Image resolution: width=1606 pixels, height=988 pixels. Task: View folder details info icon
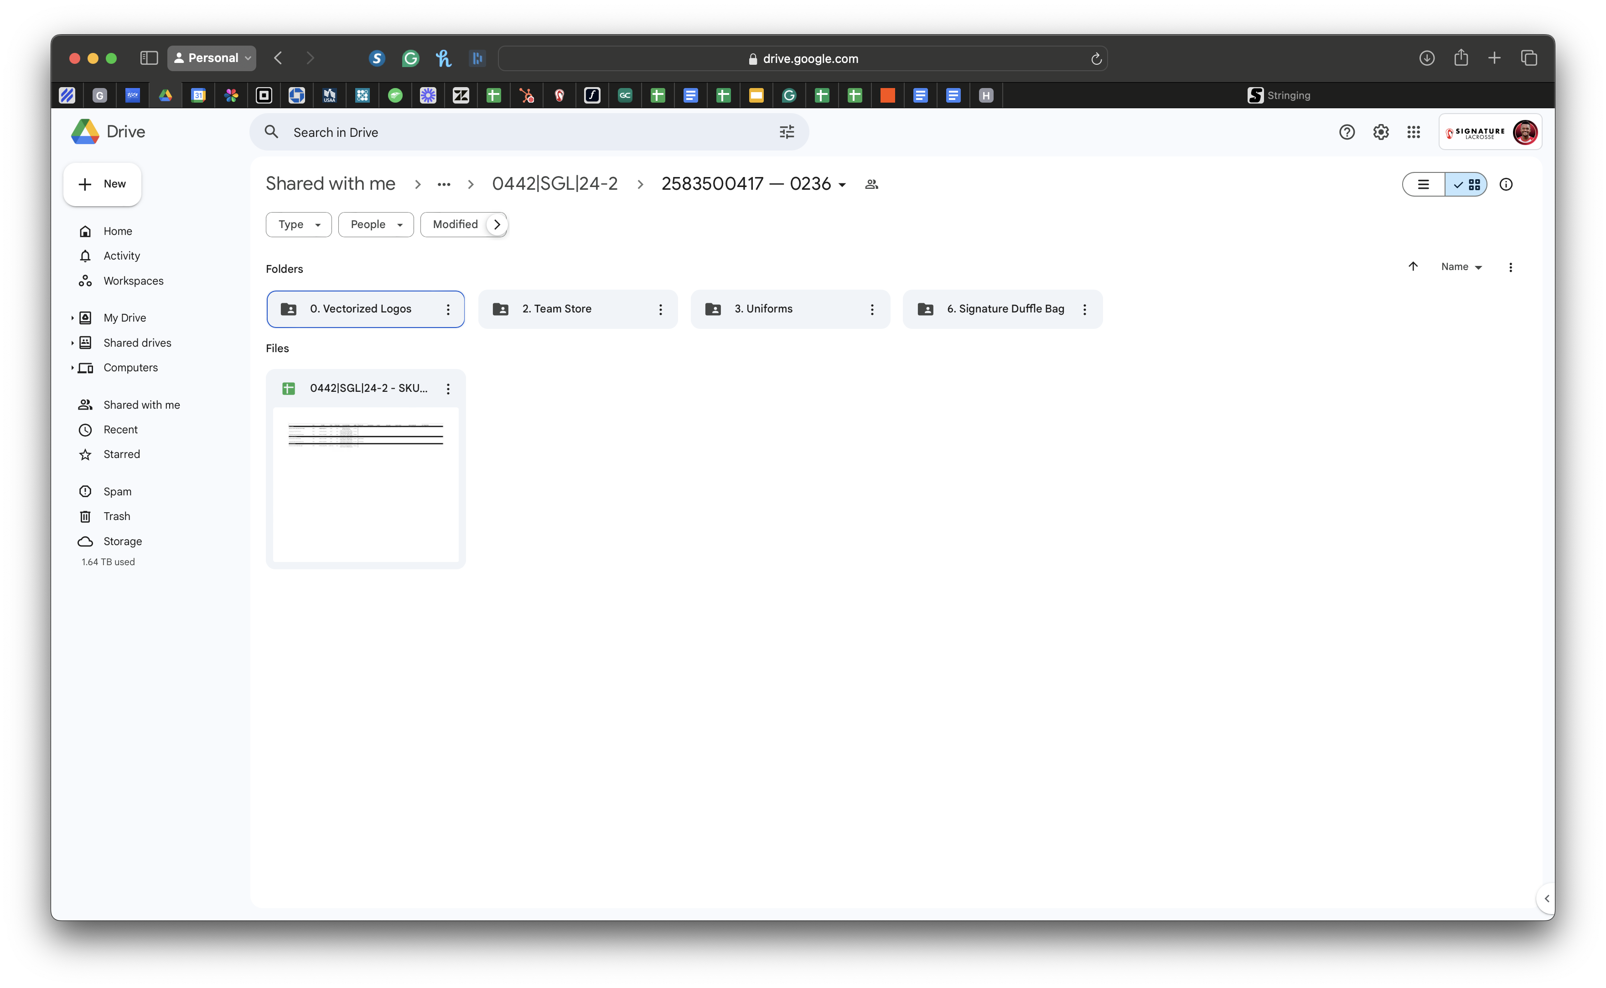point(1505,184)
